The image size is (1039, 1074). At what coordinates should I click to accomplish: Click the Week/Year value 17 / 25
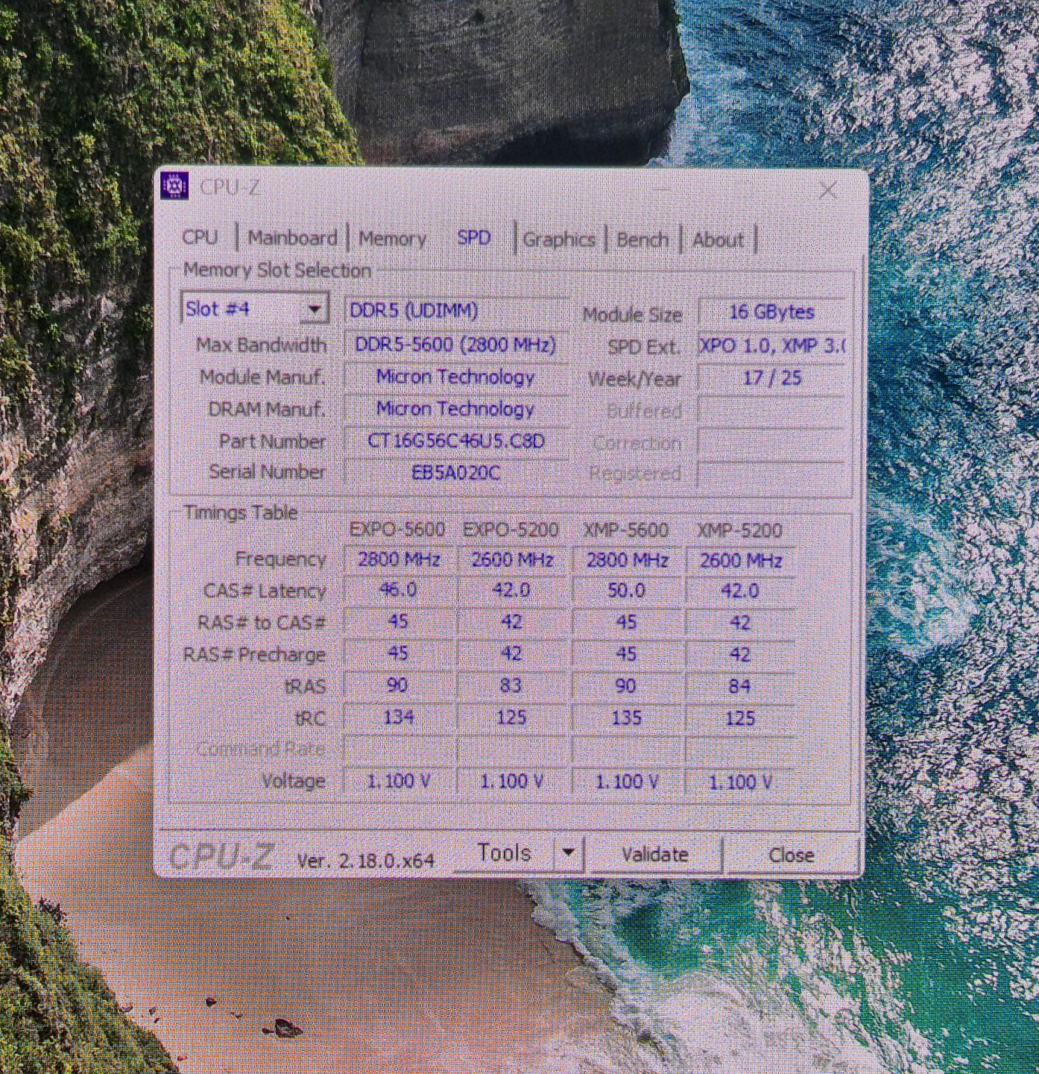771,378
